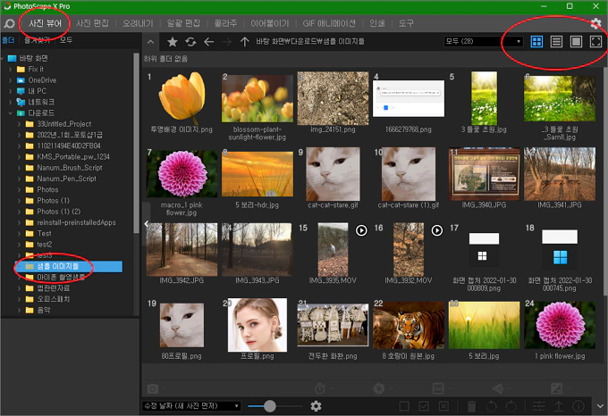Expand the Nanum_Brush_Script folder arrow

(x=19, y=168)
